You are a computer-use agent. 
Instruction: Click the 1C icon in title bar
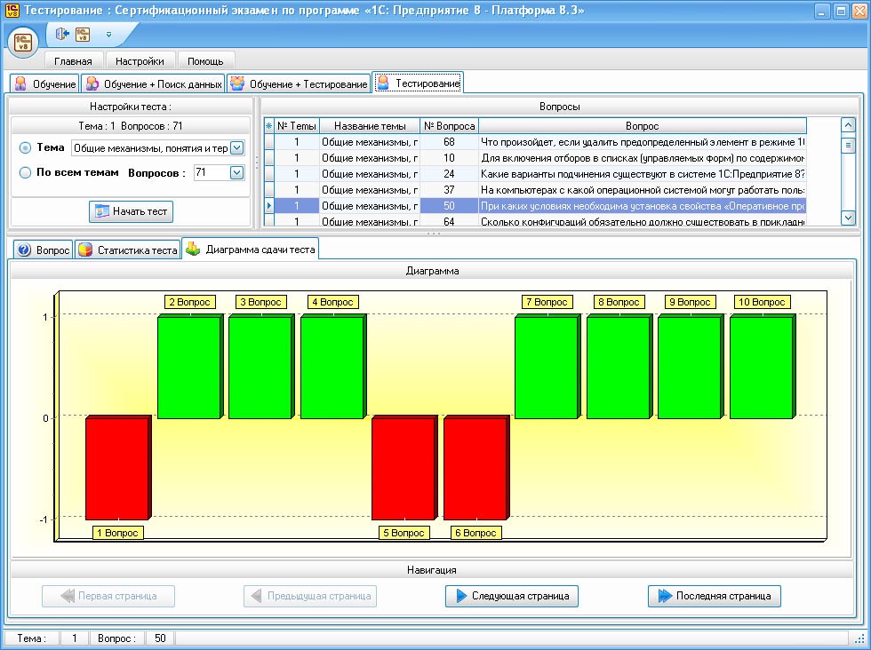click(x=12, y=10)
